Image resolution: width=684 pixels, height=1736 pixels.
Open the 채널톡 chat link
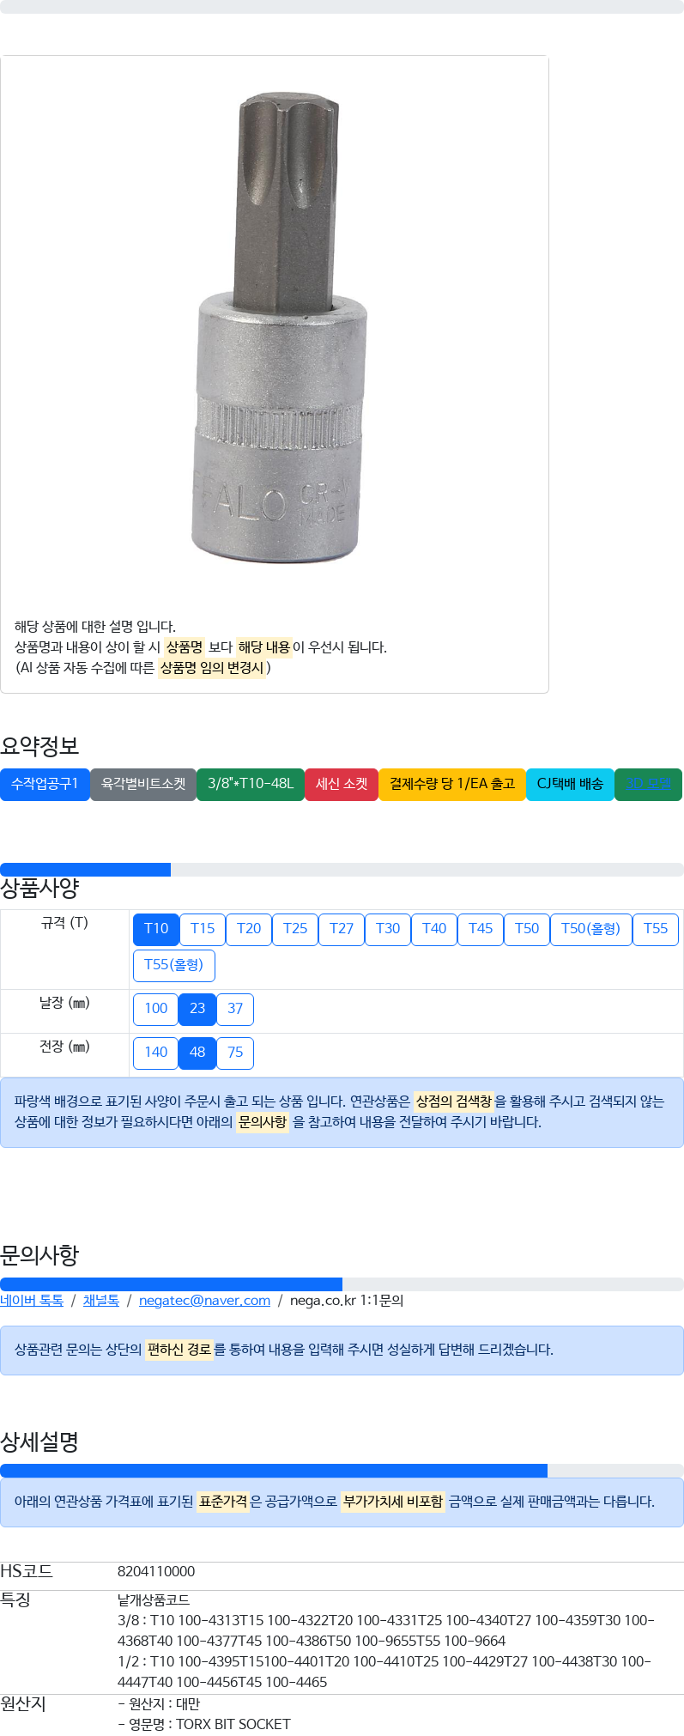click(x=101, y=1300)
